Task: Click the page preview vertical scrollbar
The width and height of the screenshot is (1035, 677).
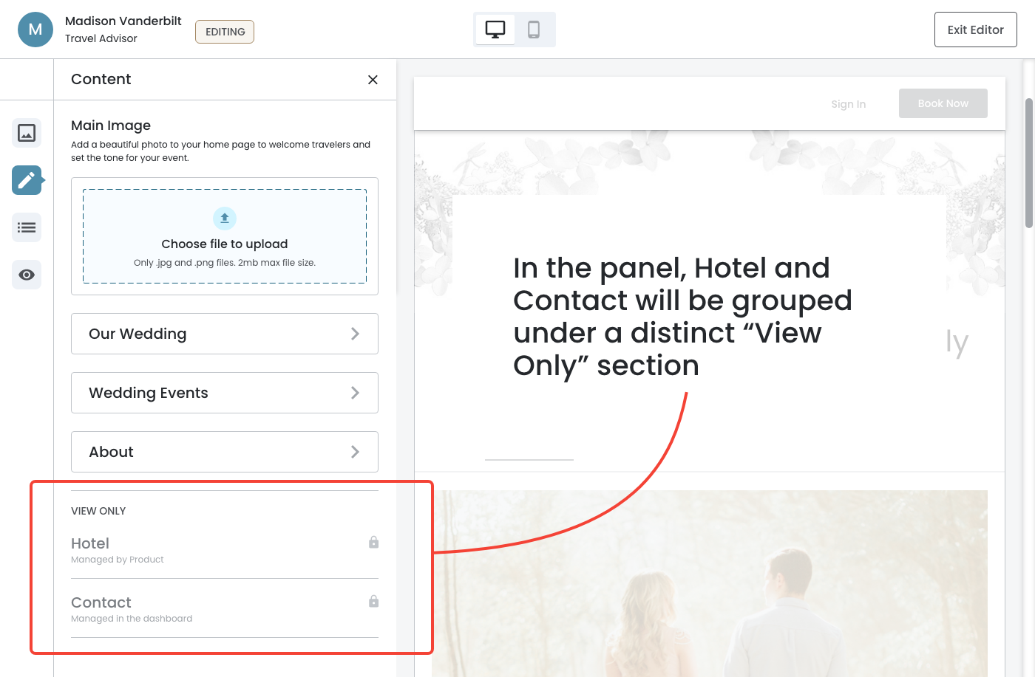Action: coord(1028,162)
